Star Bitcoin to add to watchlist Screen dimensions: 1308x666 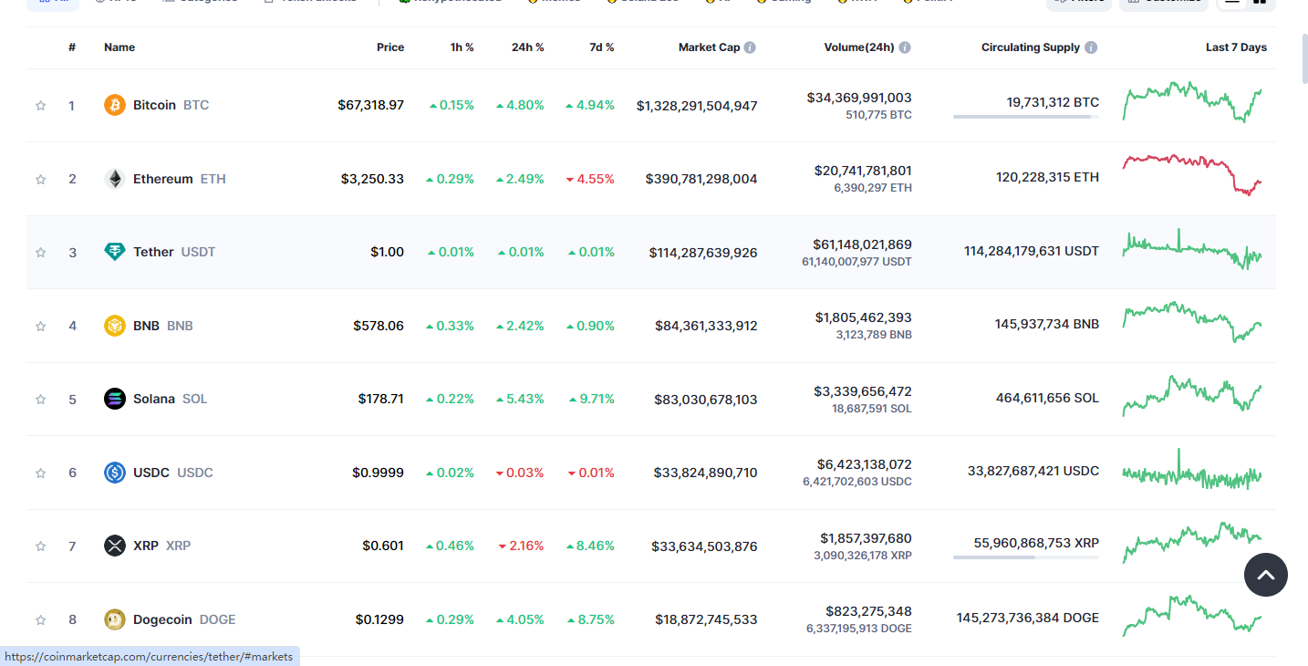pyautogui.click(x=40, y=106)
